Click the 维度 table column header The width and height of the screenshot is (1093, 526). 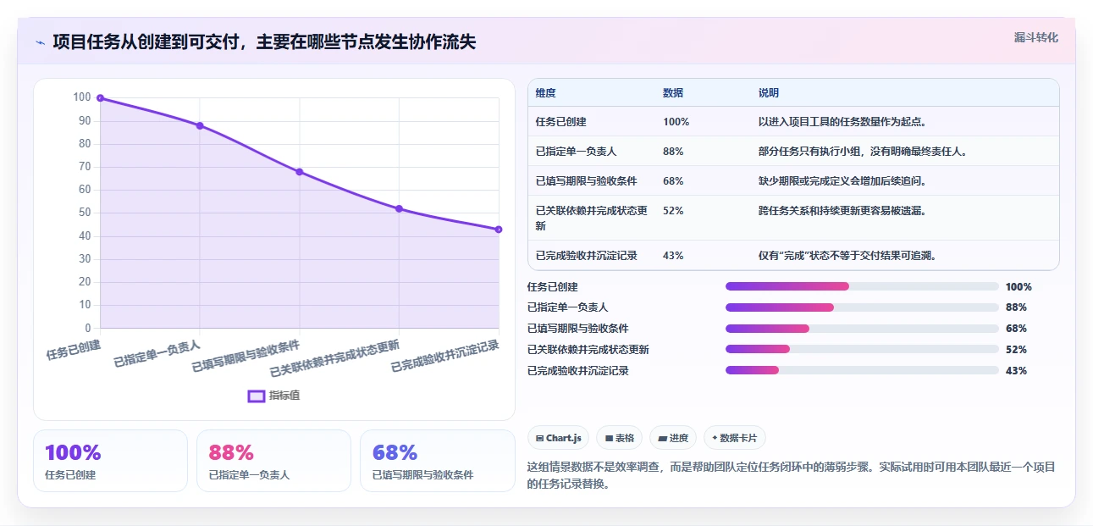click(546, 93)
